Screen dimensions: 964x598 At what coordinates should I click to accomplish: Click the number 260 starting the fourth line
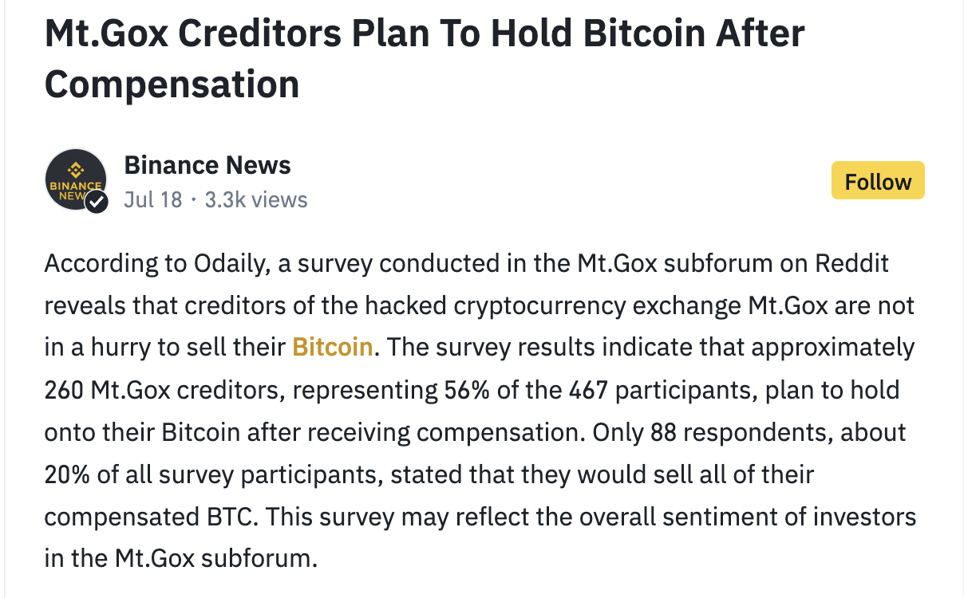pos(65,390)
